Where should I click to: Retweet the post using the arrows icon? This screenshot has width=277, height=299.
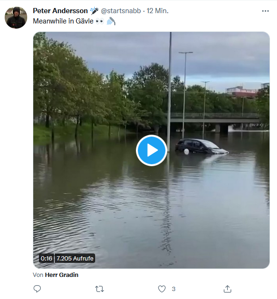click(99, 289)
